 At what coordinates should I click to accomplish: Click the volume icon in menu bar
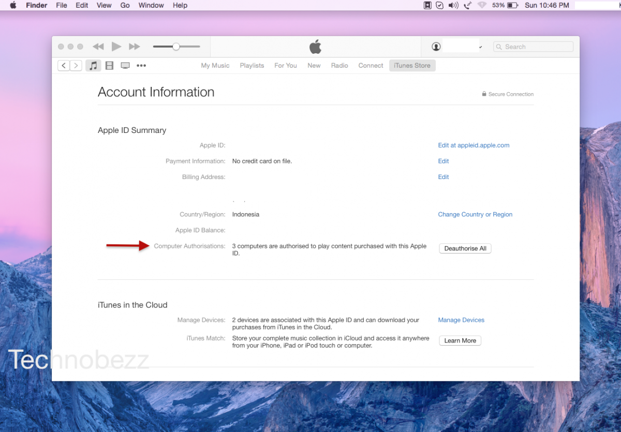point(453,5)
